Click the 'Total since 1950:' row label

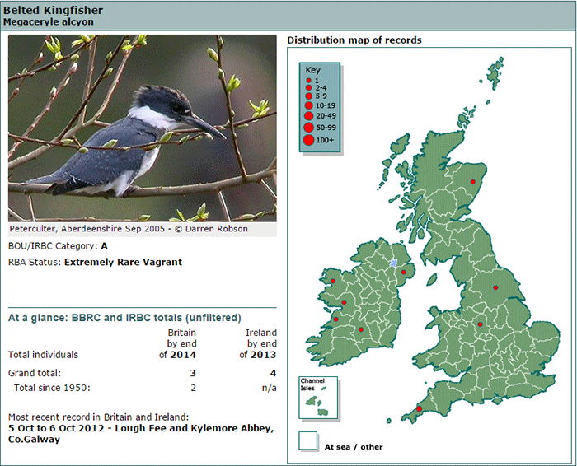pyautogui.click(x=52, y=388)
